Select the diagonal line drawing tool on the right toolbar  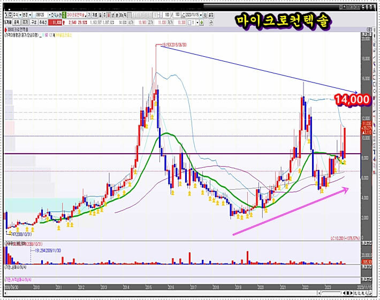click(x=374, y=57)
